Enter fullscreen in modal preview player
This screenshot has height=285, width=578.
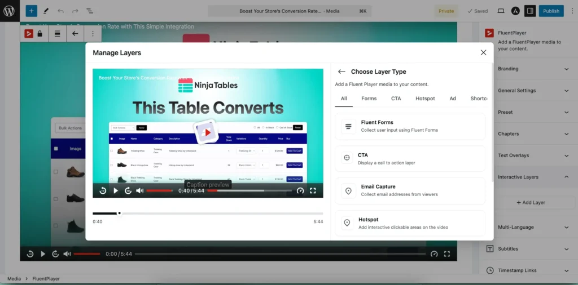click(313, 190)
